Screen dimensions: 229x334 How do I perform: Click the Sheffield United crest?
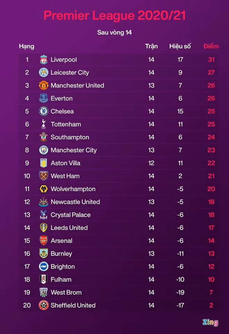(x=43, y=305)
